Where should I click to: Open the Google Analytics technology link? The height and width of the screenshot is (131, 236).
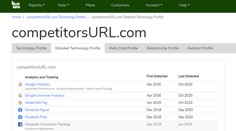(x=37, y=84)
